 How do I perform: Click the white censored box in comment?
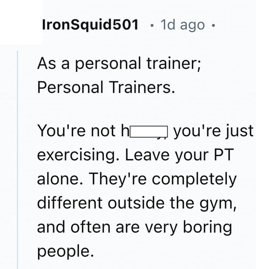coord(148,131)
